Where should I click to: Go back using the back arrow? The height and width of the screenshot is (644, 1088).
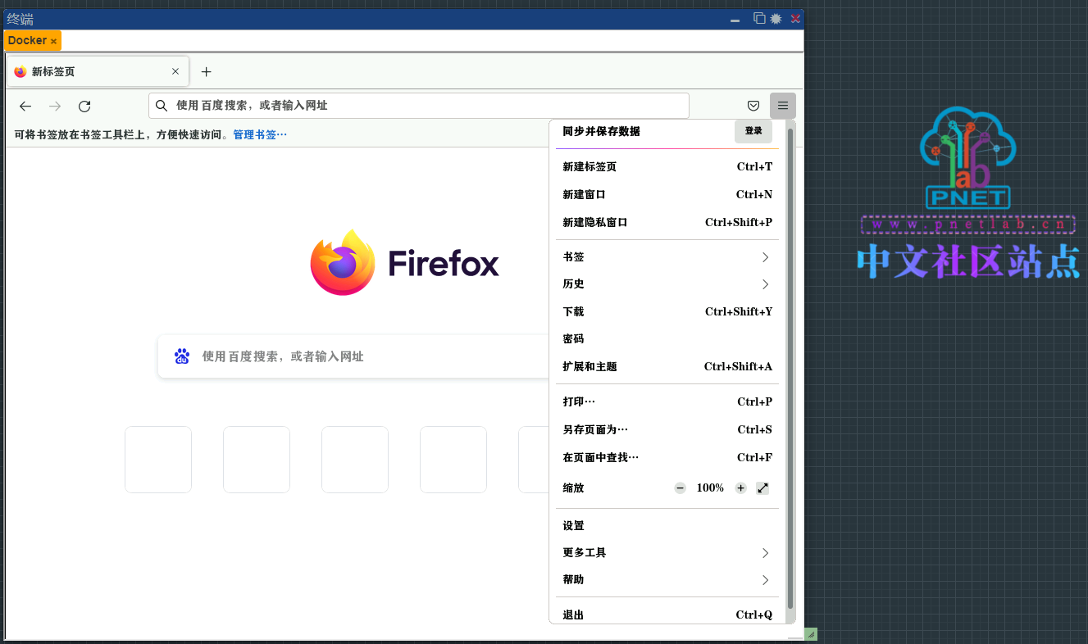25,106
